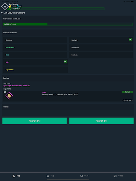Tap the blue diamond gem icon
The height and width of the screenshot is (181, 136).
17,6
